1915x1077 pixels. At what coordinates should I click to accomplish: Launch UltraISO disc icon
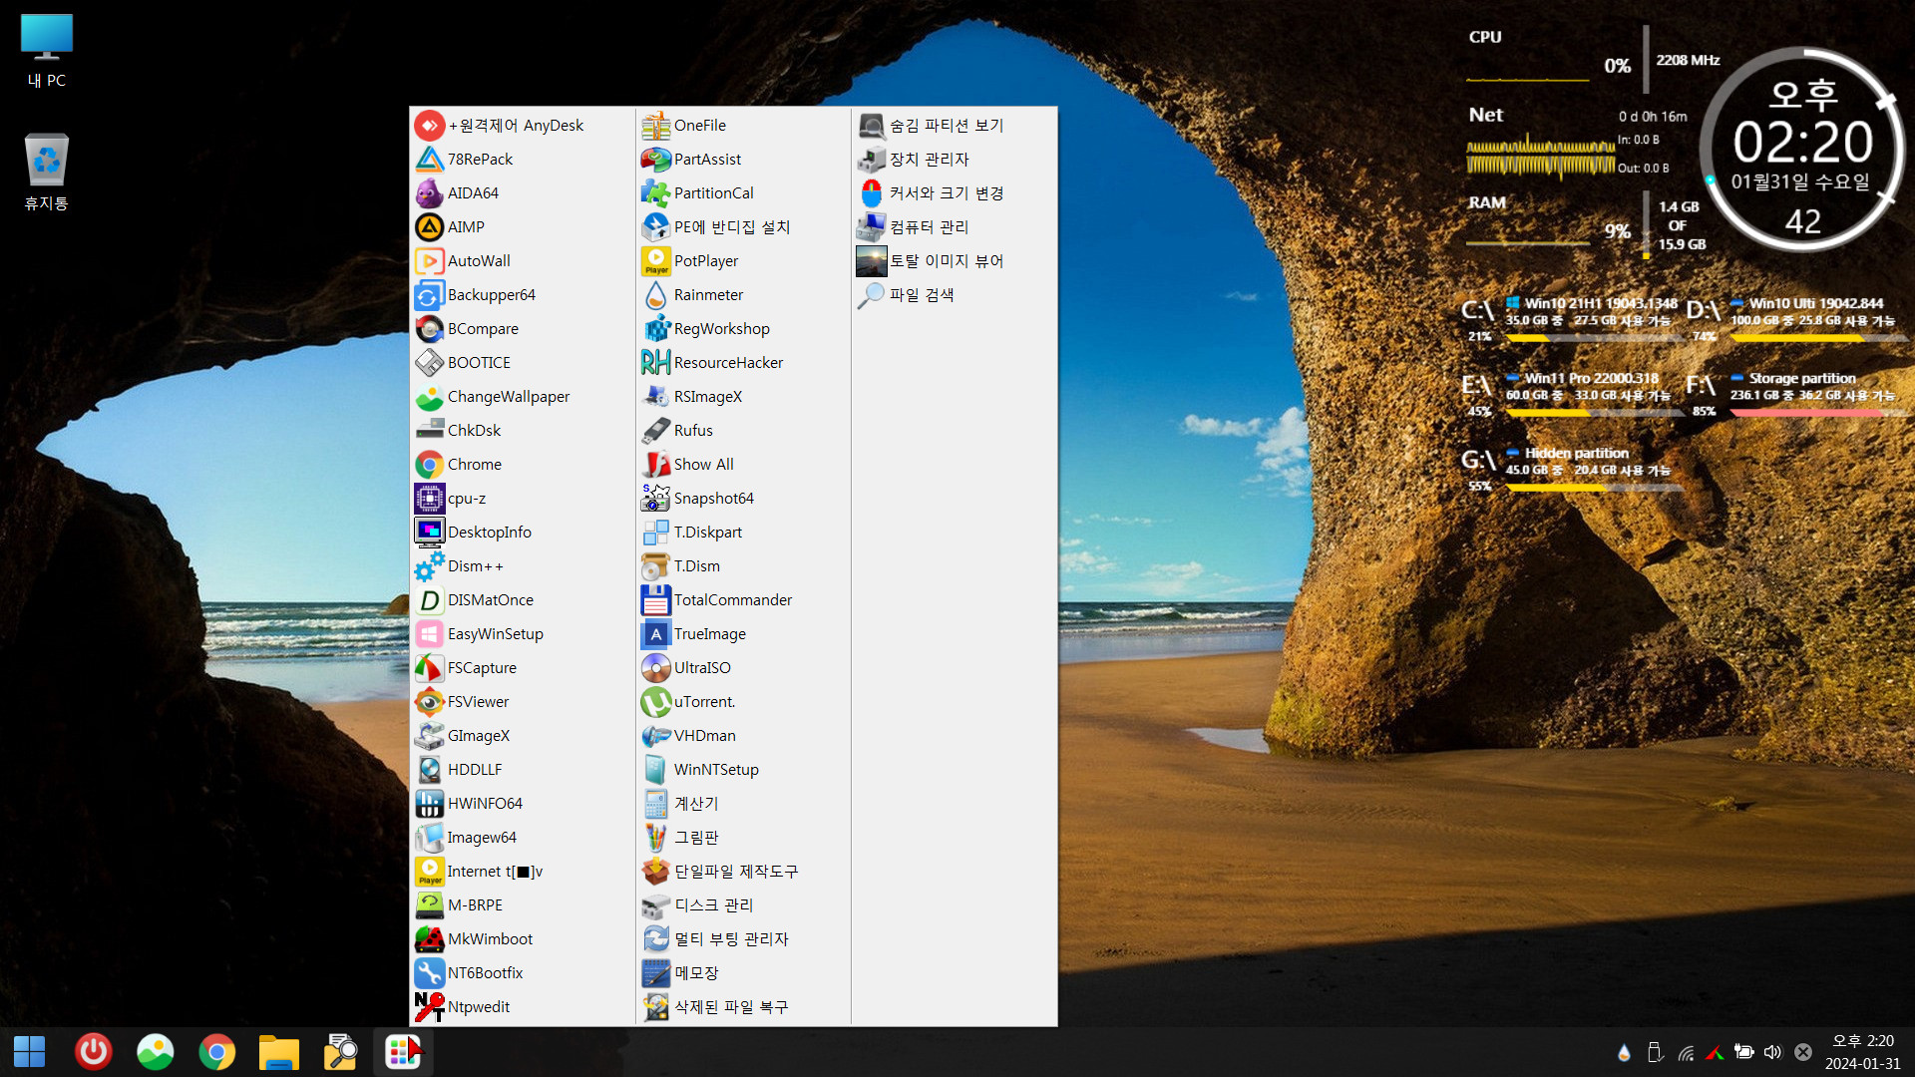(x=655, y=668)
